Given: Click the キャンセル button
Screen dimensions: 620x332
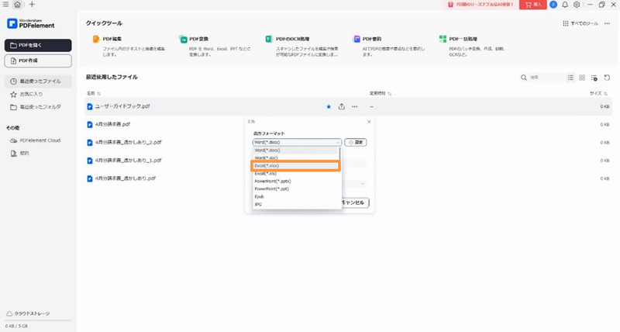Looking at the screenshot, I should click(x=355, y=202).
